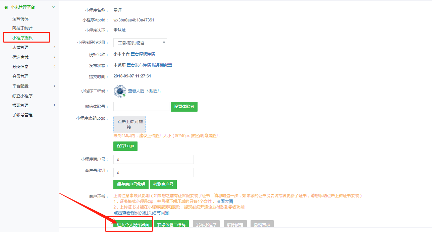Focus the 微信体验号 input field

coord(142,107)
